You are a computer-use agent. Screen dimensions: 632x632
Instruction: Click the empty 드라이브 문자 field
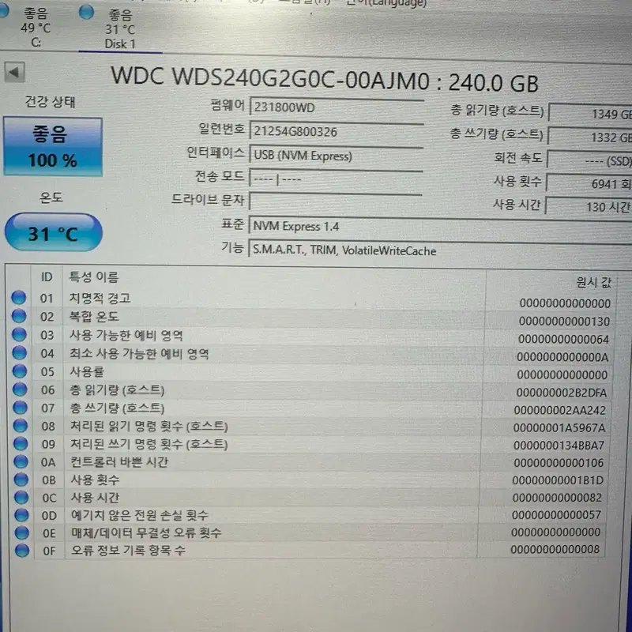335,201
